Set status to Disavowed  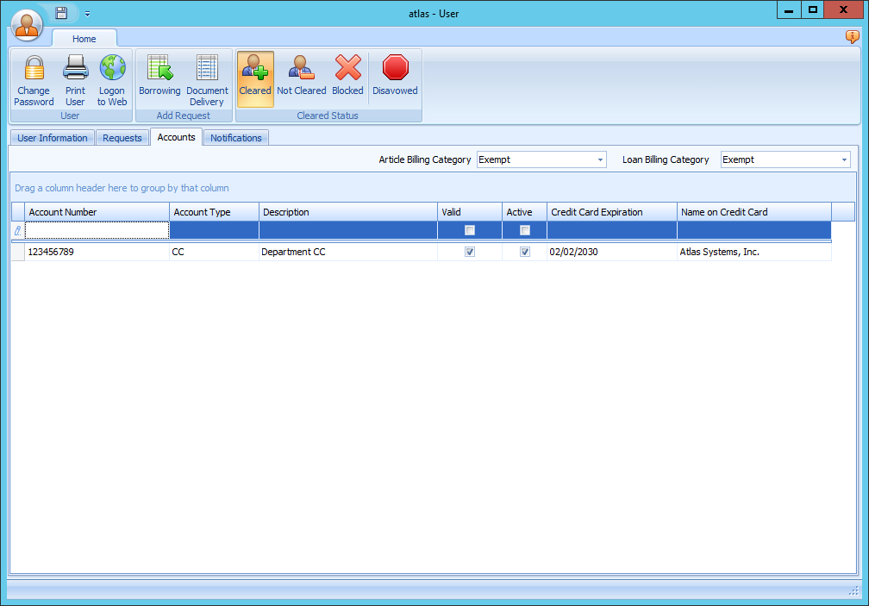click(395, 79)
